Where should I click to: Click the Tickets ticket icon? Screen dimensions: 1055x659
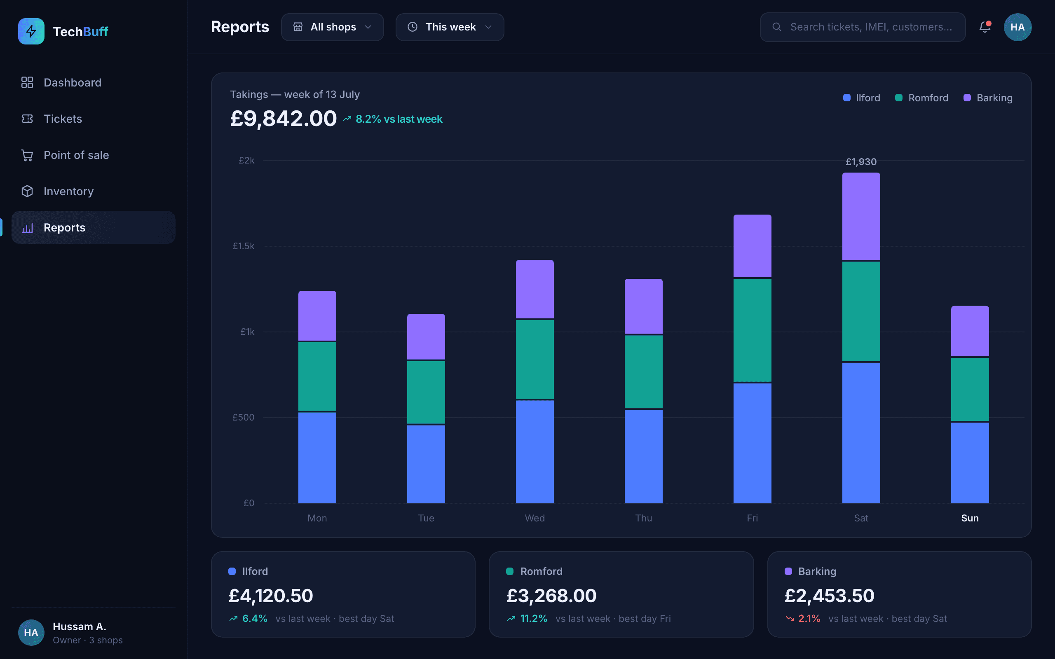tap(27, 119)
